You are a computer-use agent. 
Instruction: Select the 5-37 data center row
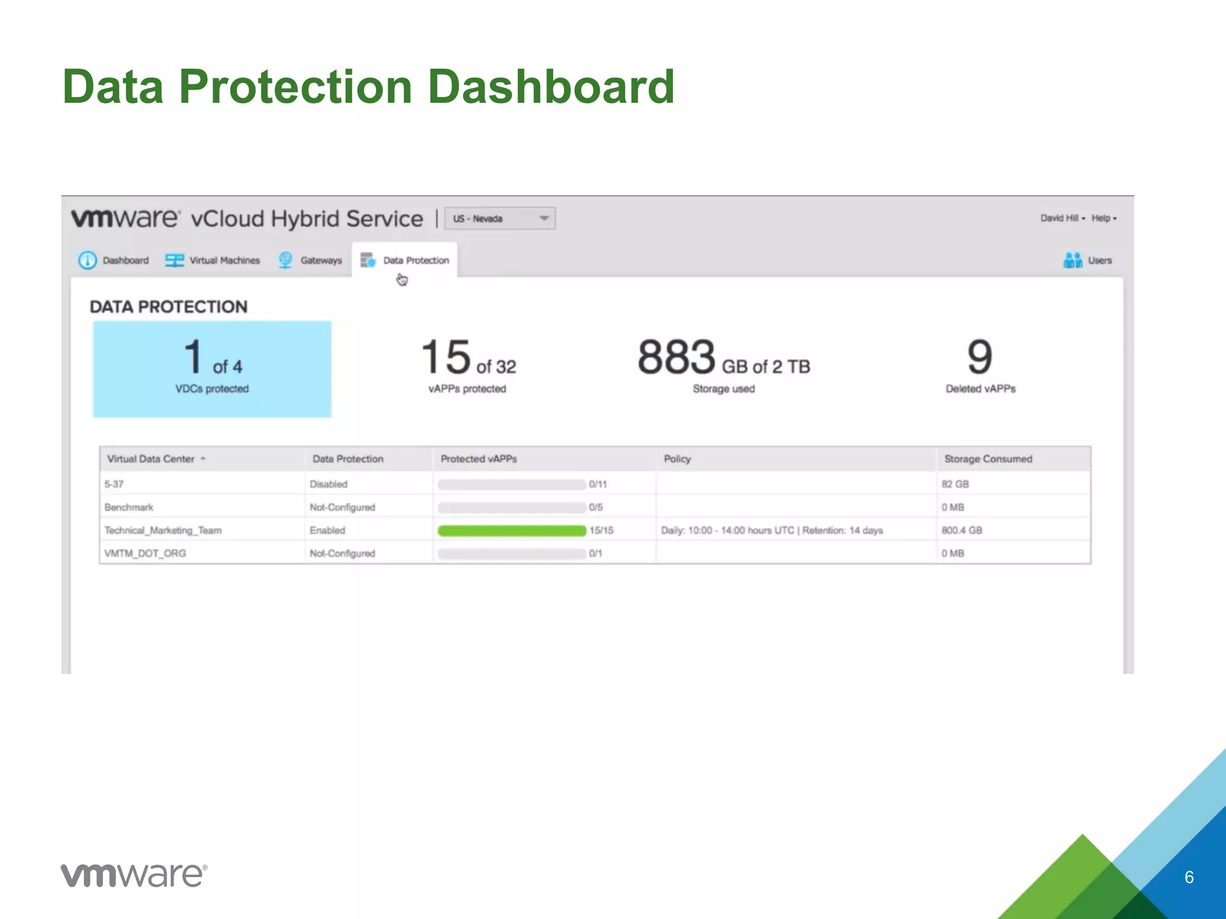point(595,484)
